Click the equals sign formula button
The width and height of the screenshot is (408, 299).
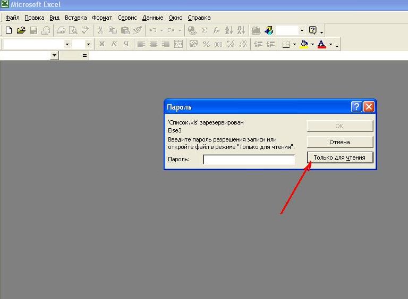tap(84, 55)
